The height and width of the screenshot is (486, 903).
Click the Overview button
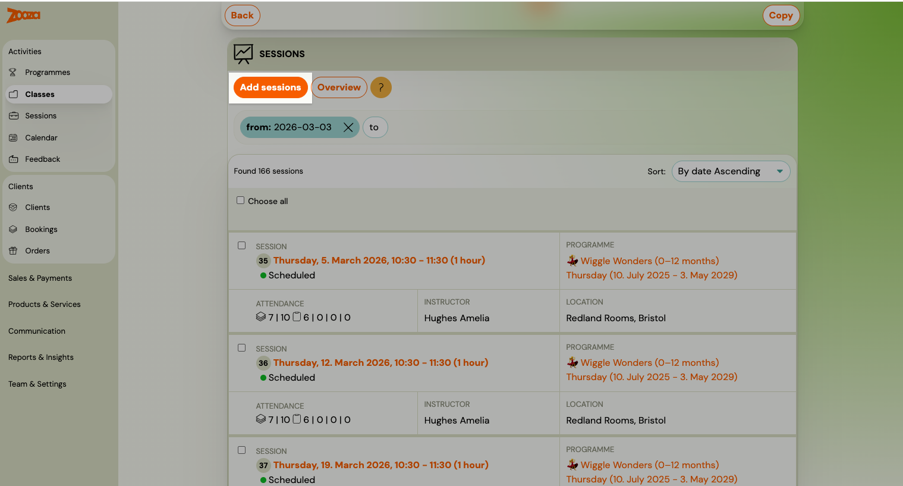tap(339, 87)
